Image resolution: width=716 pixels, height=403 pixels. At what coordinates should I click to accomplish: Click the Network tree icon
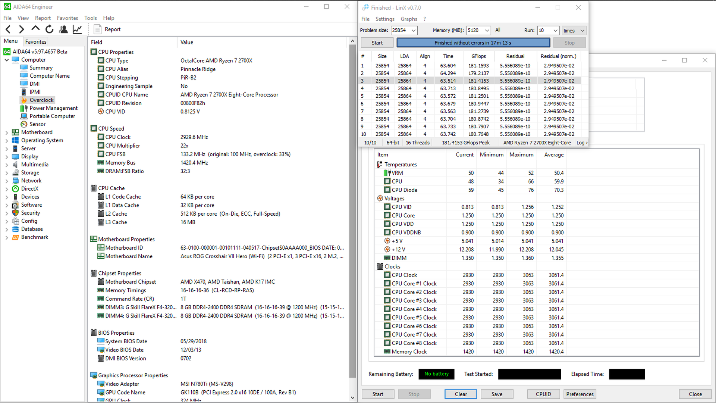click(15, 181)
